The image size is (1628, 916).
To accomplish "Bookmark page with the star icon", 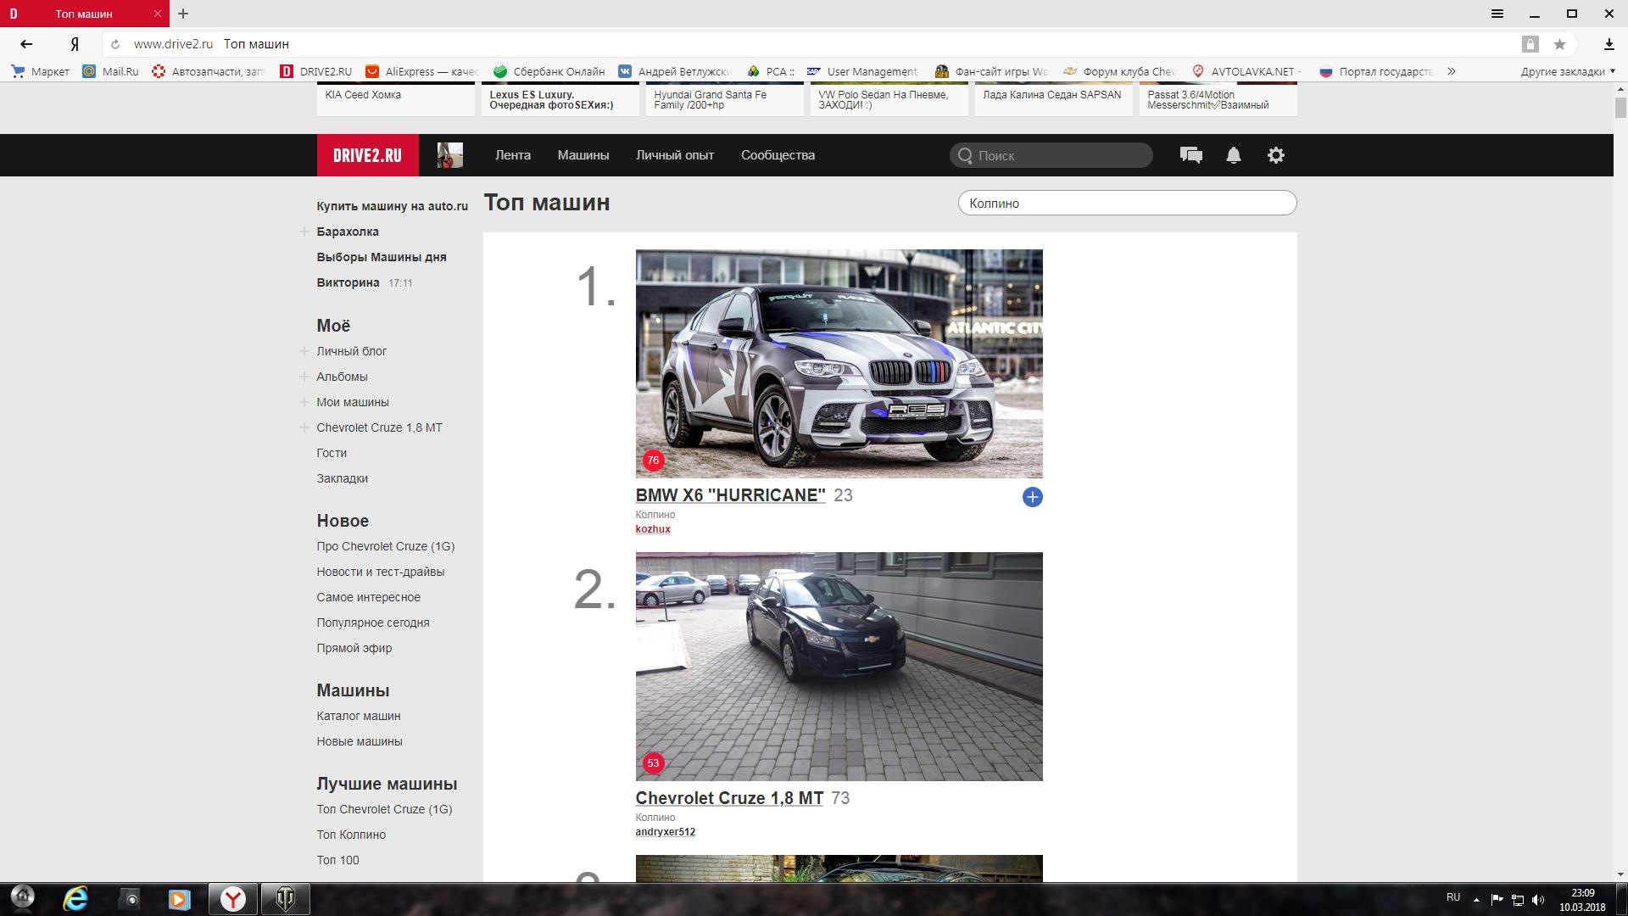I will pyautogui.click(x=1559, y=44).
